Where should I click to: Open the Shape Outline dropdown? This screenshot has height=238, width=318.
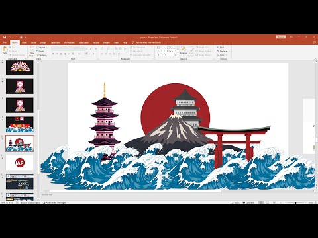pos(203,51)
